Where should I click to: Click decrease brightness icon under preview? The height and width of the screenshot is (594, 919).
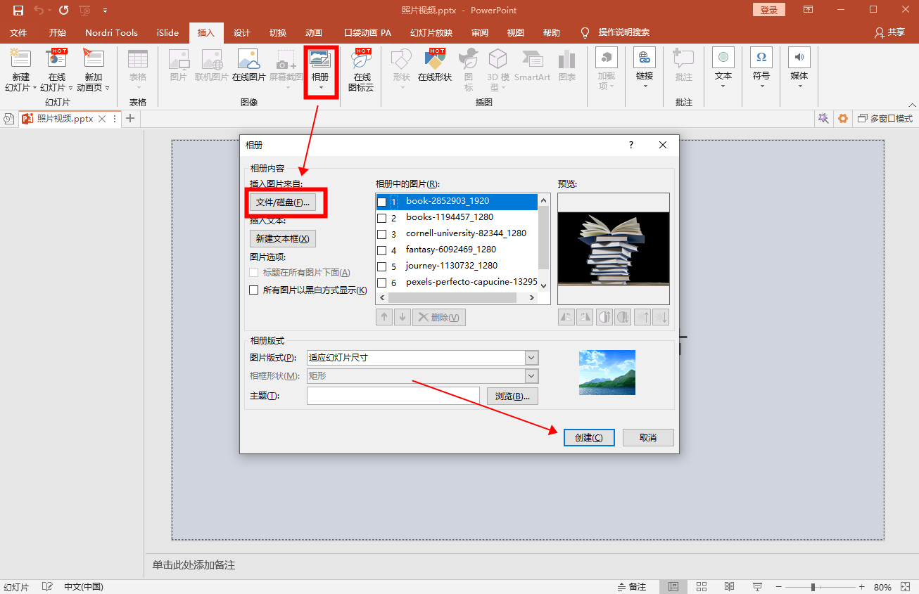coord(661,317)
